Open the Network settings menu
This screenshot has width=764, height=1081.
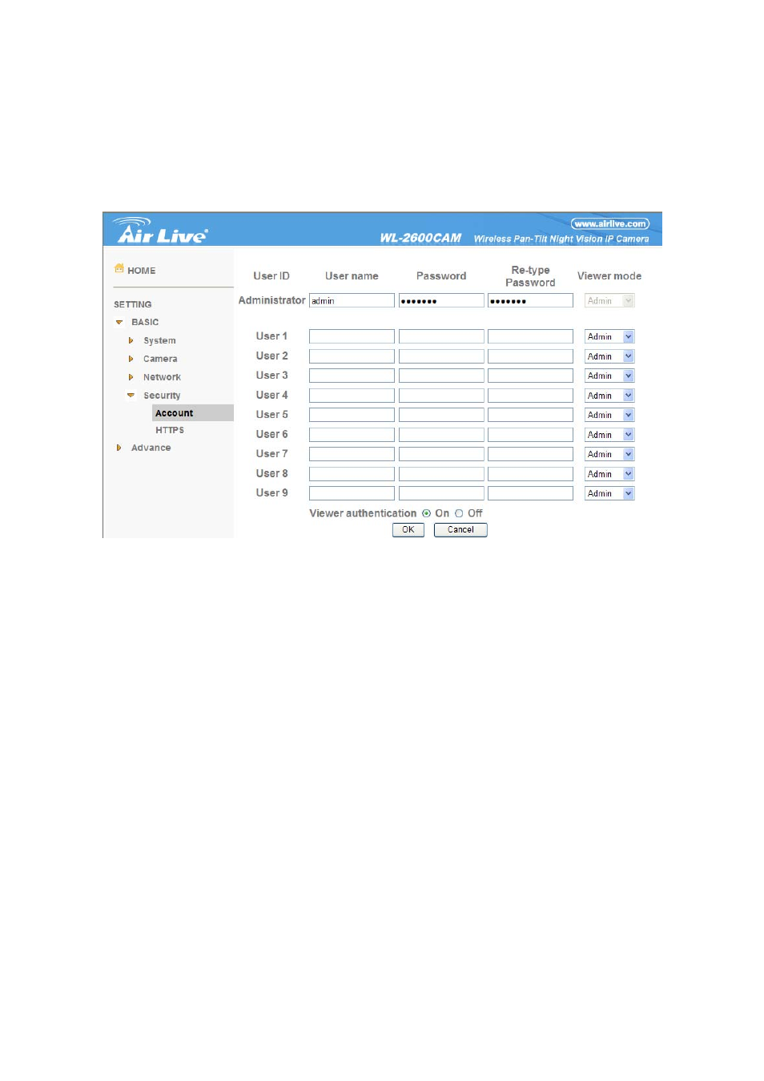162,377
